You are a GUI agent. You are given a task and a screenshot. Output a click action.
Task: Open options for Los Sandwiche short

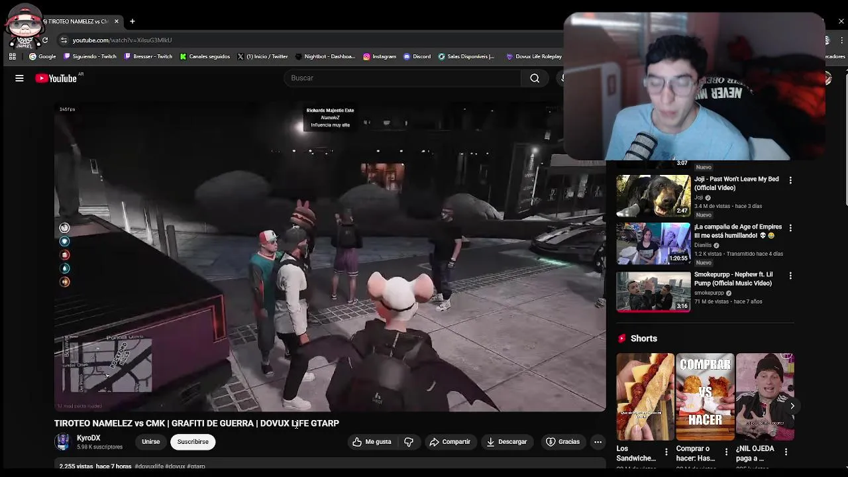click(x=666, y=452)
